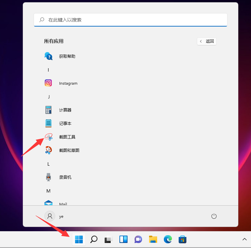Image resolution: width=251 pixels, height=248 pixels.
Task: Click the 返回 back button
Action: [x=207, y=41]
